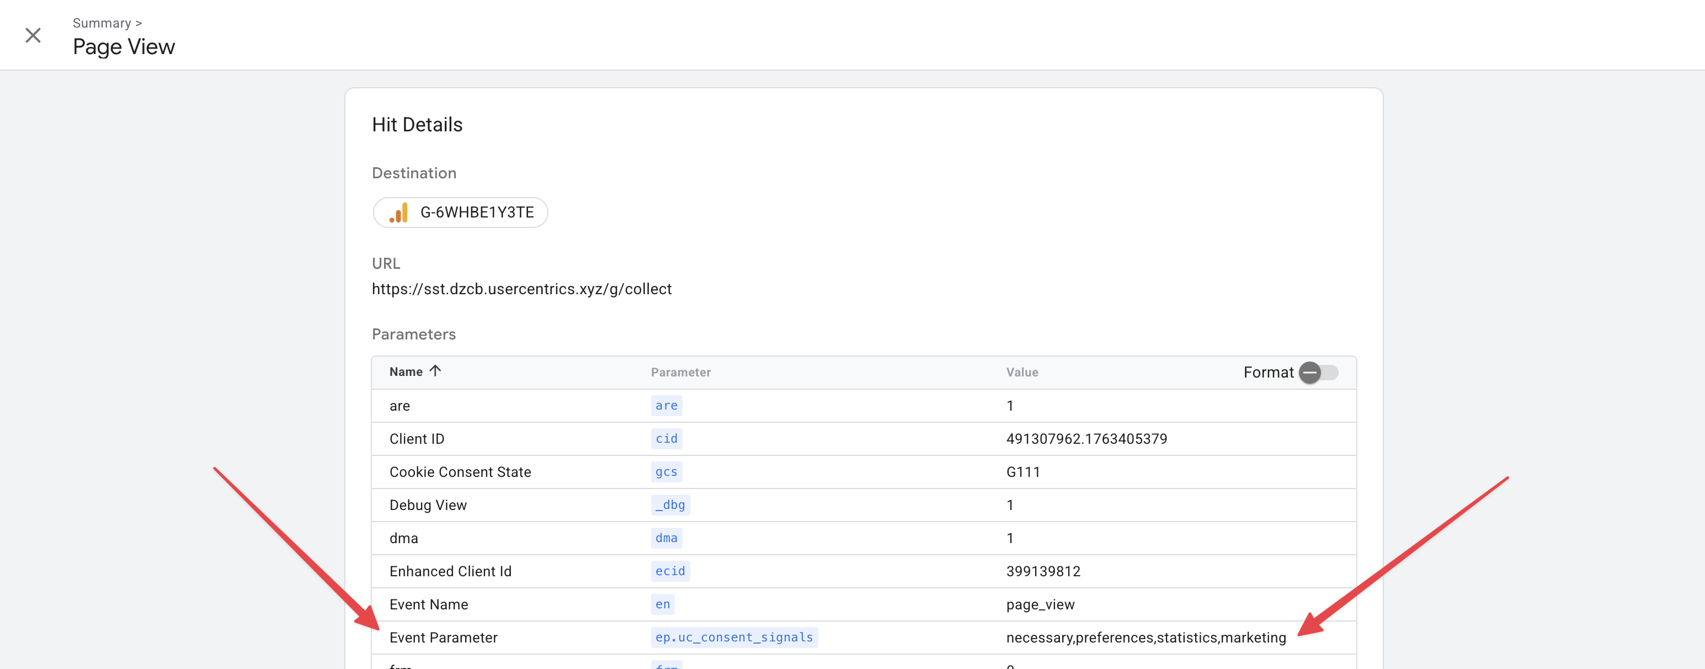Sort the table by the Name column
Image resolution: width=1705 pixels, height=669 pixels.
coord(405,371)
